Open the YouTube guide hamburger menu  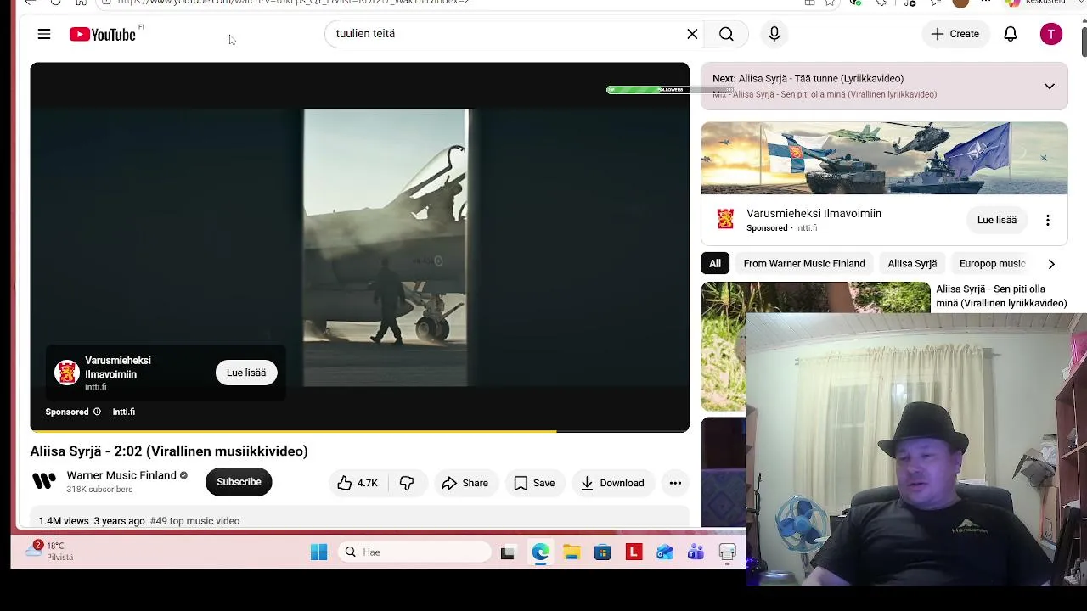click(44, 34)
